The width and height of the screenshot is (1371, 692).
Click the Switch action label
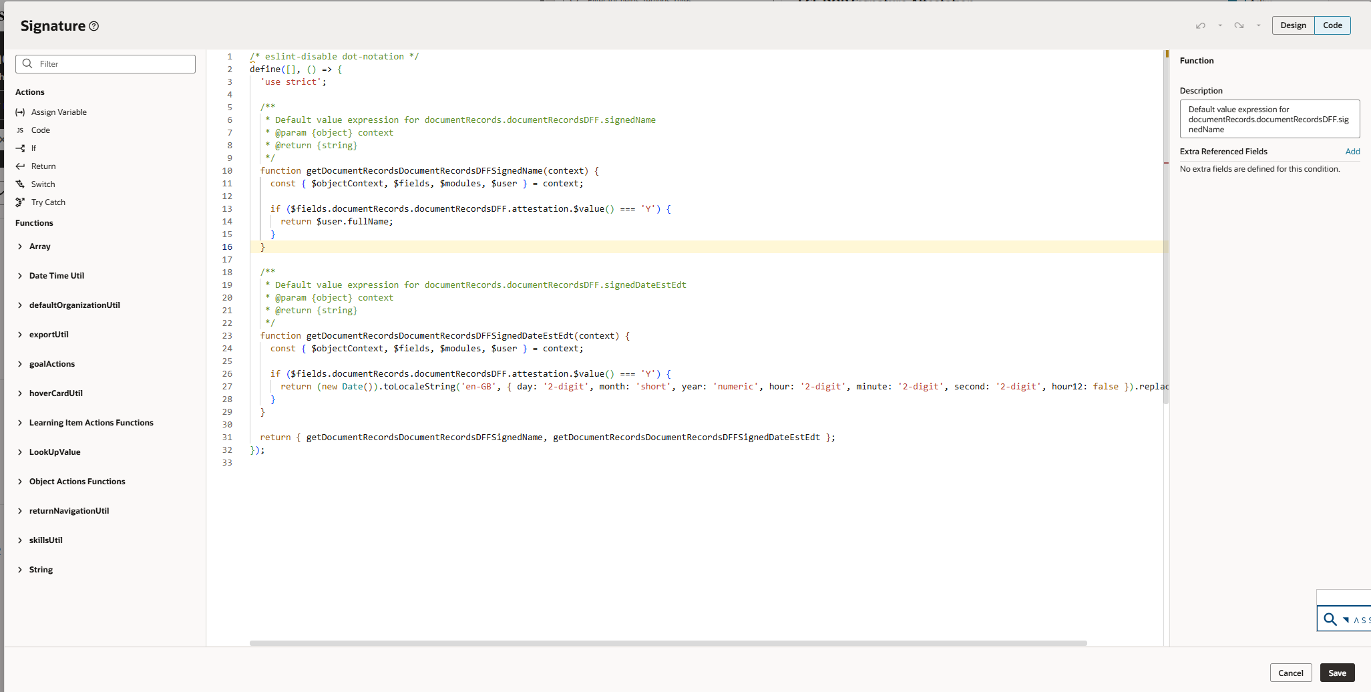[x=43, y=184]
